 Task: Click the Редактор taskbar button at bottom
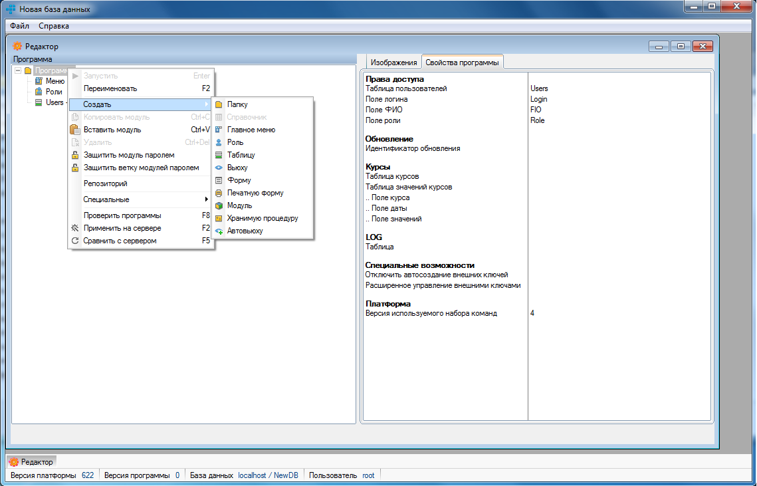(33, 461)
